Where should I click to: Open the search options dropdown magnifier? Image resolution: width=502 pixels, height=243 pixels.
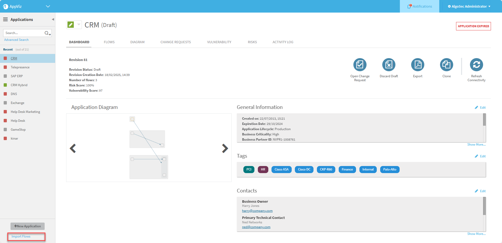tap(47, 33)
